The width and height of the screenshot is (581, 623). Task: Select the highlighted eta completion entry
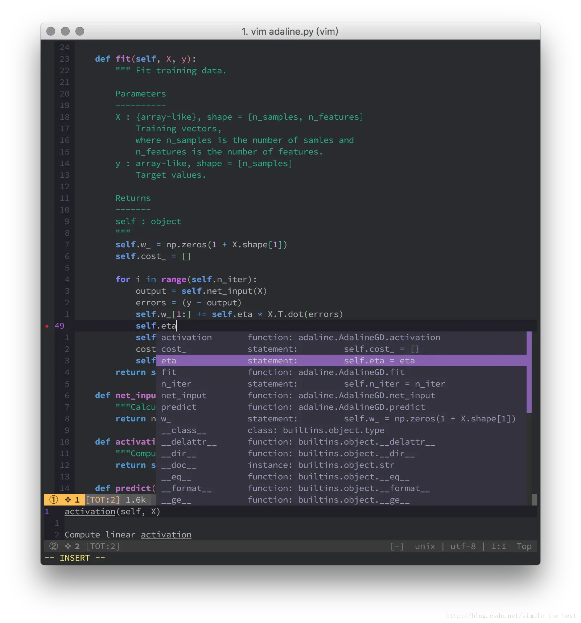pyautogui.click(x=341, y=360)
